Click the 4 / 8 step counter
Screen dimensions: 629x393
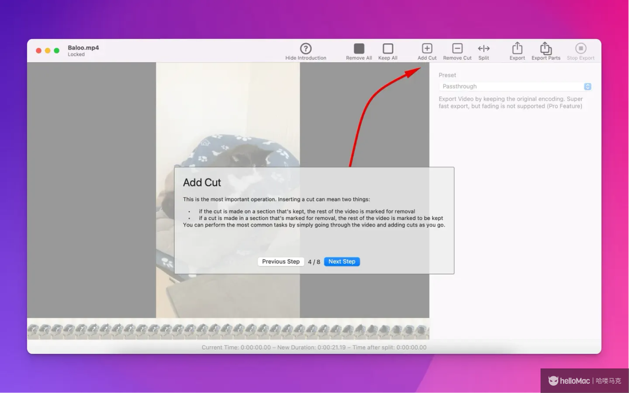(x=314, y=262)
